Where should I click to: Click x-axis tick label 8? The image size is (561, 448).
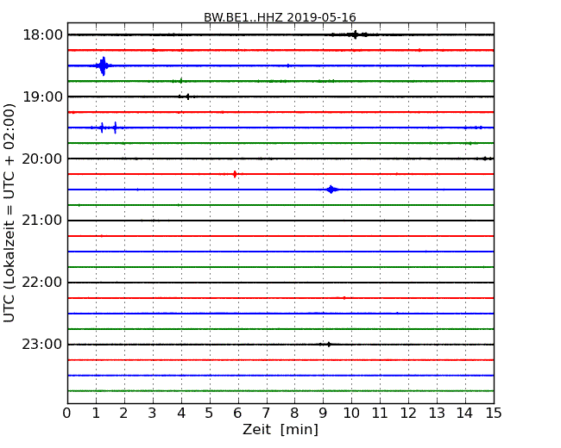[x=294, y=414]
